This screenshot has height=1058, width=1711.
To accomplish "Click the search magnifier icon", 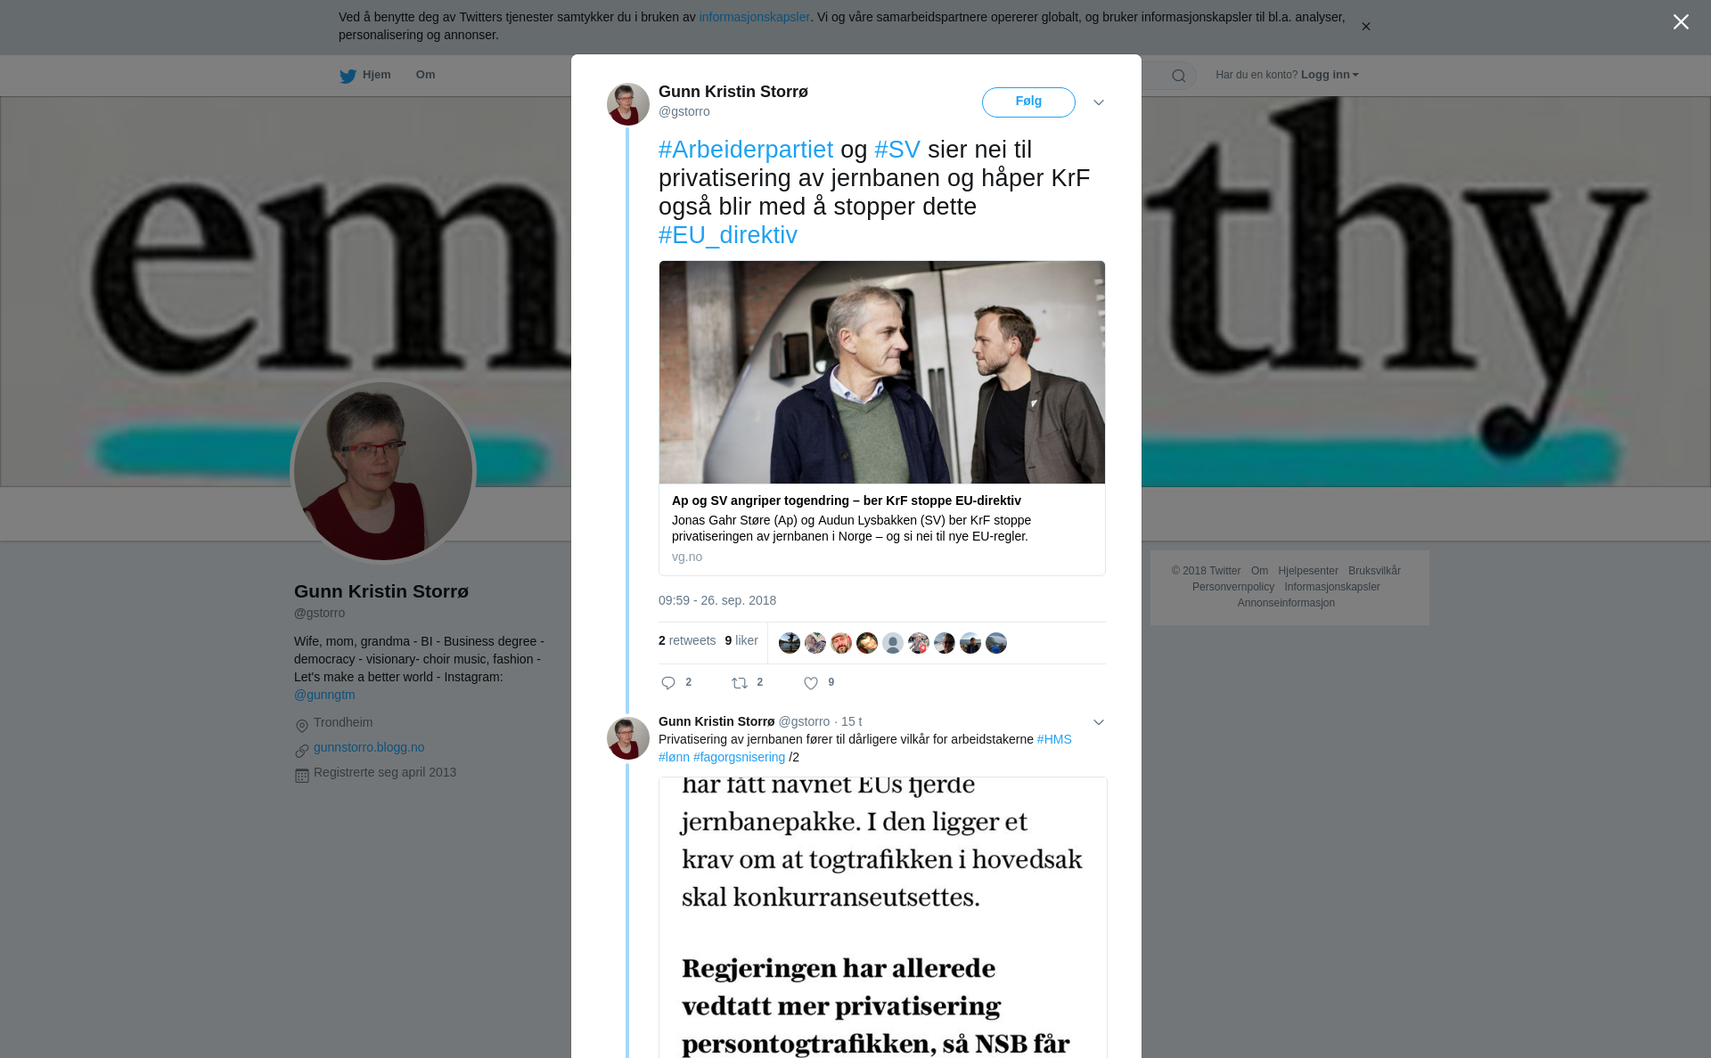I will click(x=1179, y=76).
